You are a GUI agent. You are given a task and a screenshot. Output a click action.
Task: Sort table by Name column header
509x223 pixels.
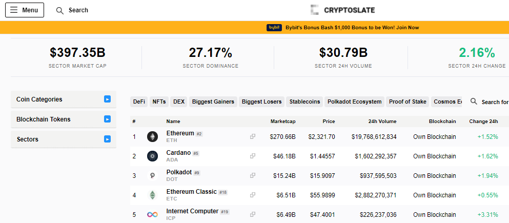[173, 121]
